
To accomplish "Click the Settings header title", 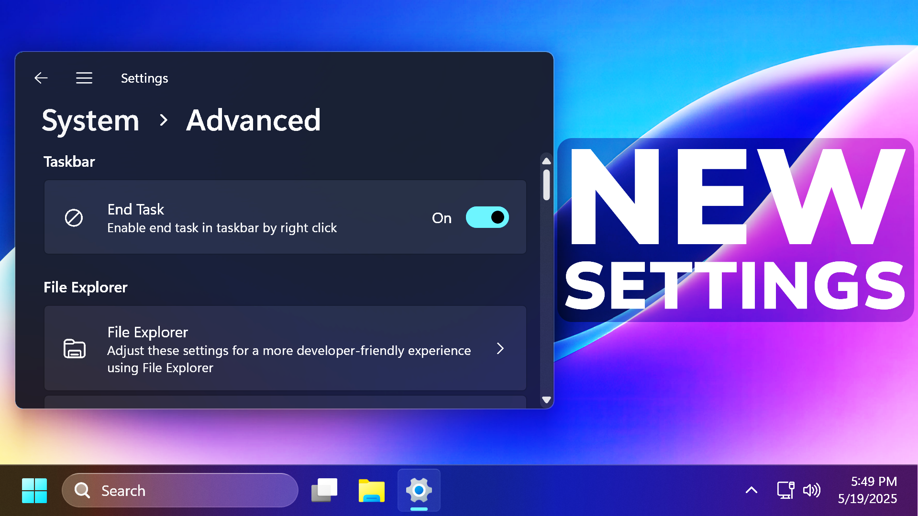I will click(x=144, y=78).
